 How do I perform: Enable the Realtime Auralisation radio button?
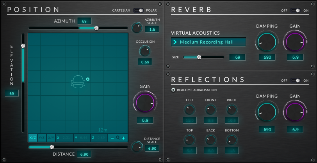coord(173,90)
